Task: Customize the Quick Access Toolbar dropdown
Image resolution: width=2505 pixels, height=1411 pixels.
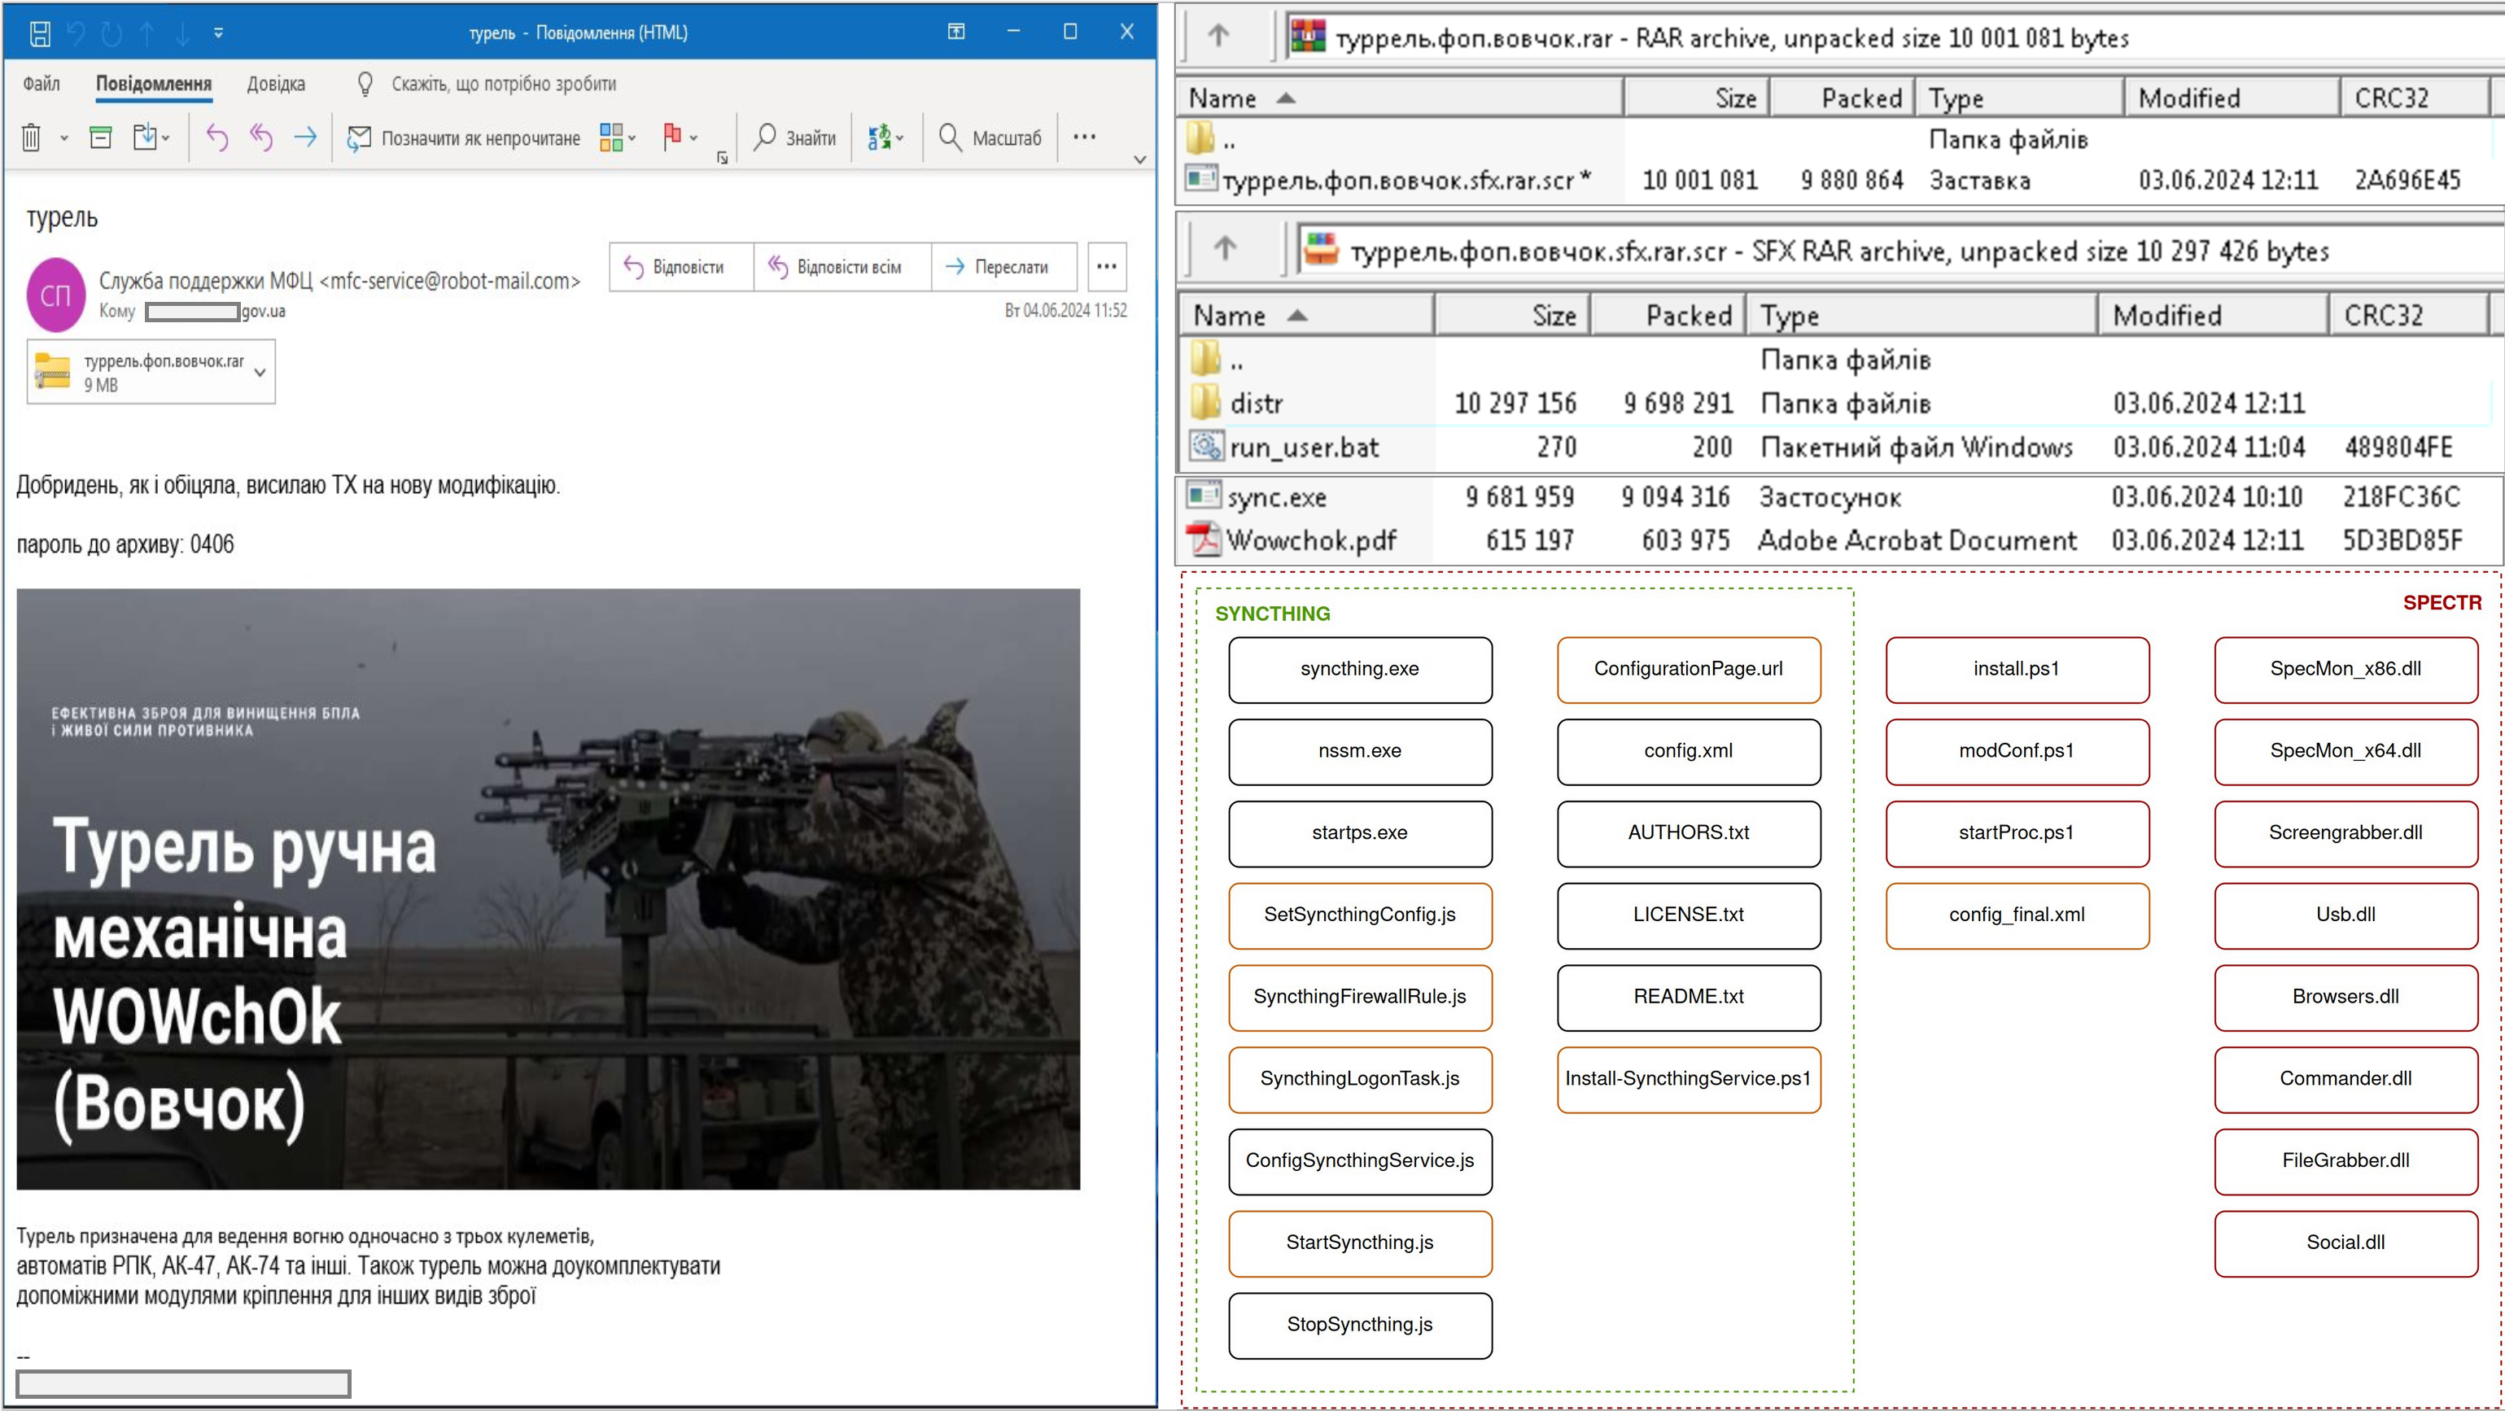Action: pyautogui.click(x=219, y=33)
